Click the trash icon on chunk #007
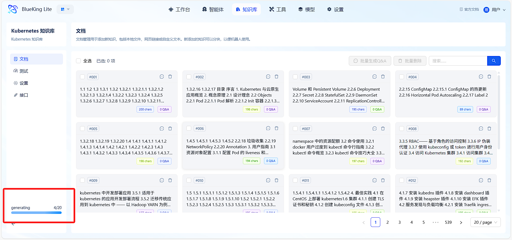Viewport: 512px width, 240px height. 383,129
